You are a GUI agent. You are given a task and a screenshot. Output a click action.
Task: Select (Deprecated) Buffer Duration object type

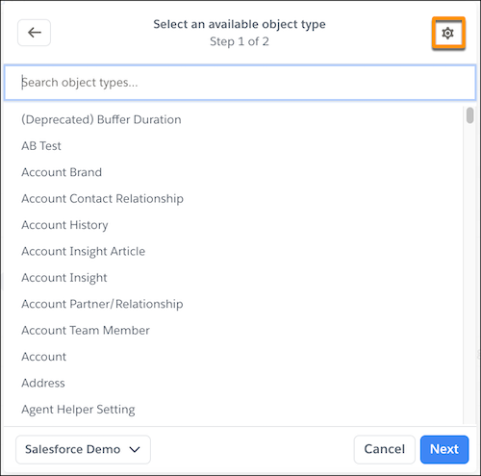pyautogui.click(x=101, y=119)
